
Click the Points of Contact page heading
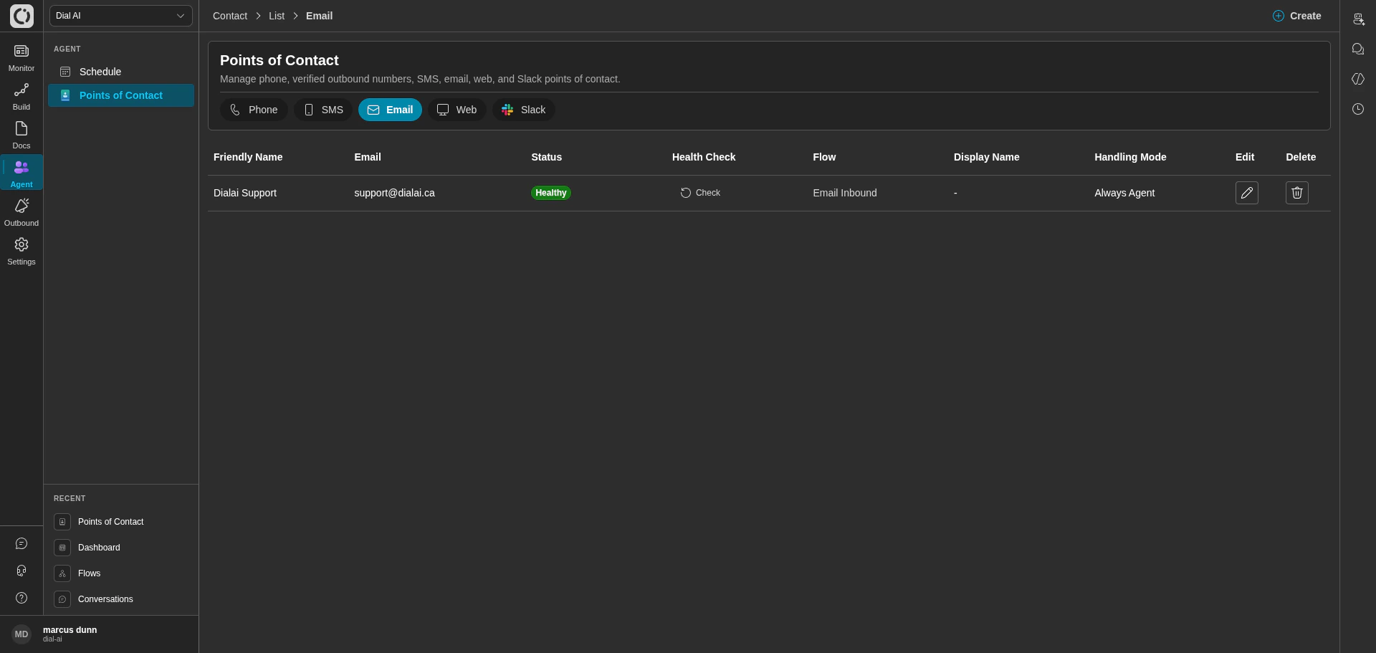pos(279,60)
